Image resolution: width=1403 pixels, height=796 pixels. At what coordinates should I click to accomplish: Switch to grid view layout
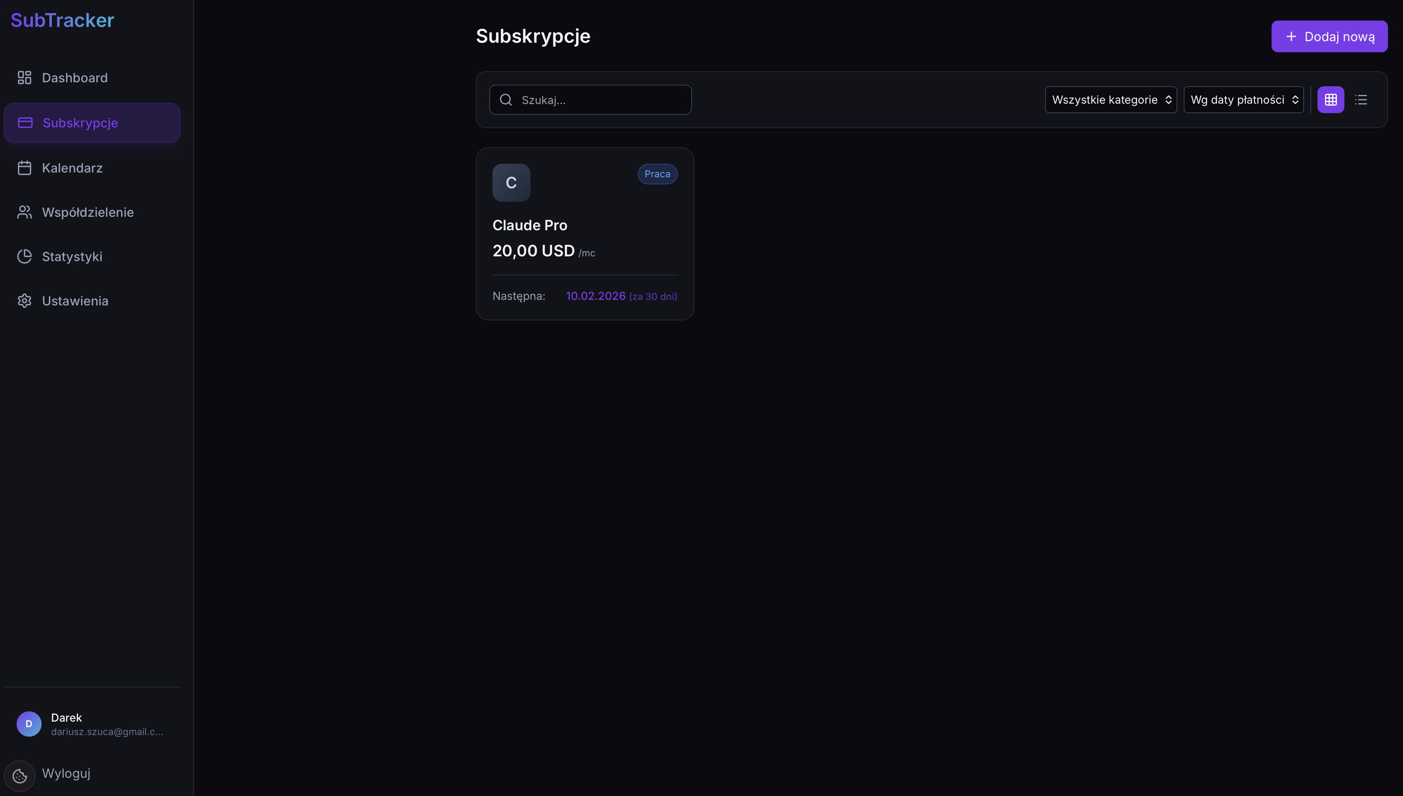pos(1331,100)
